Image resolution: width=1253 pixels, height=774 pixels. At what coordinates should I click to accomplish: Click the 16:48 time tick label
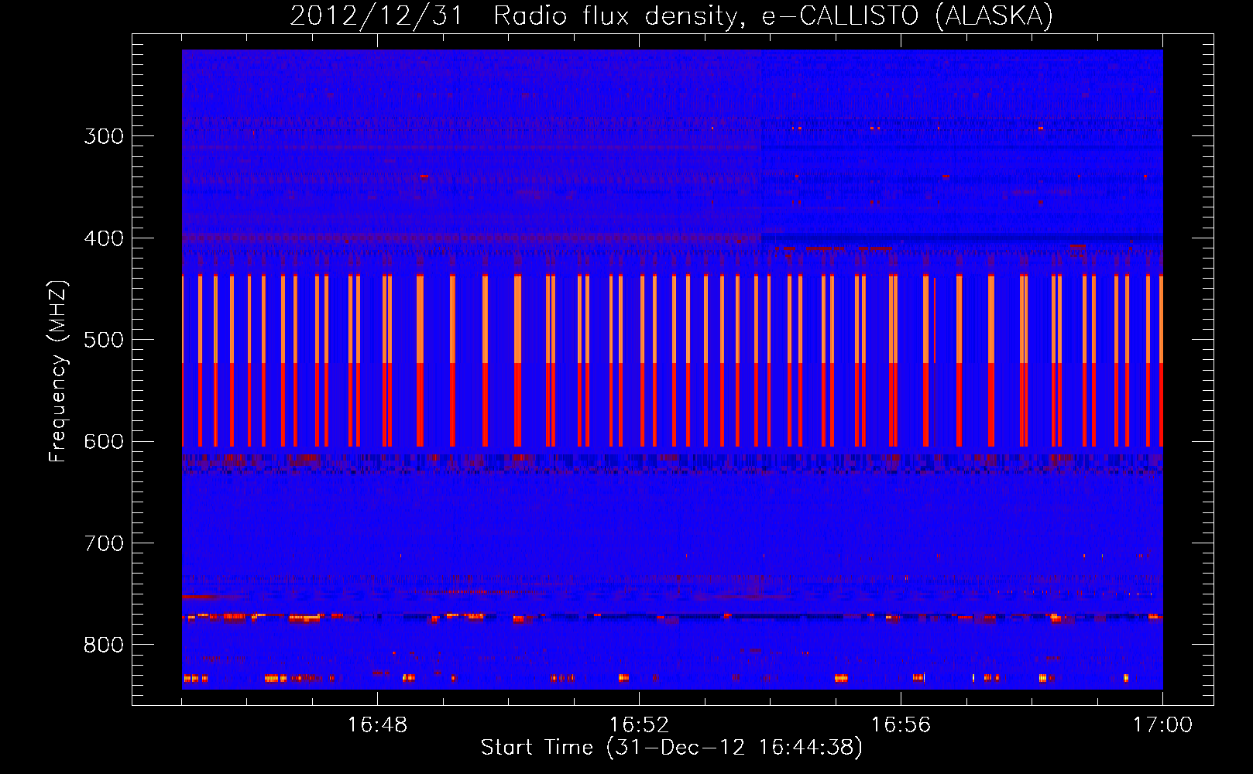377,725
